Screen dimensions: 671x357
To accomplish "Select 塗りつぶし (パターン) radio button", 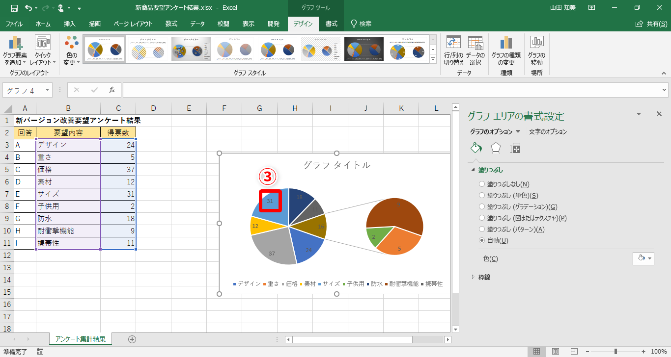I will point(481,229).
